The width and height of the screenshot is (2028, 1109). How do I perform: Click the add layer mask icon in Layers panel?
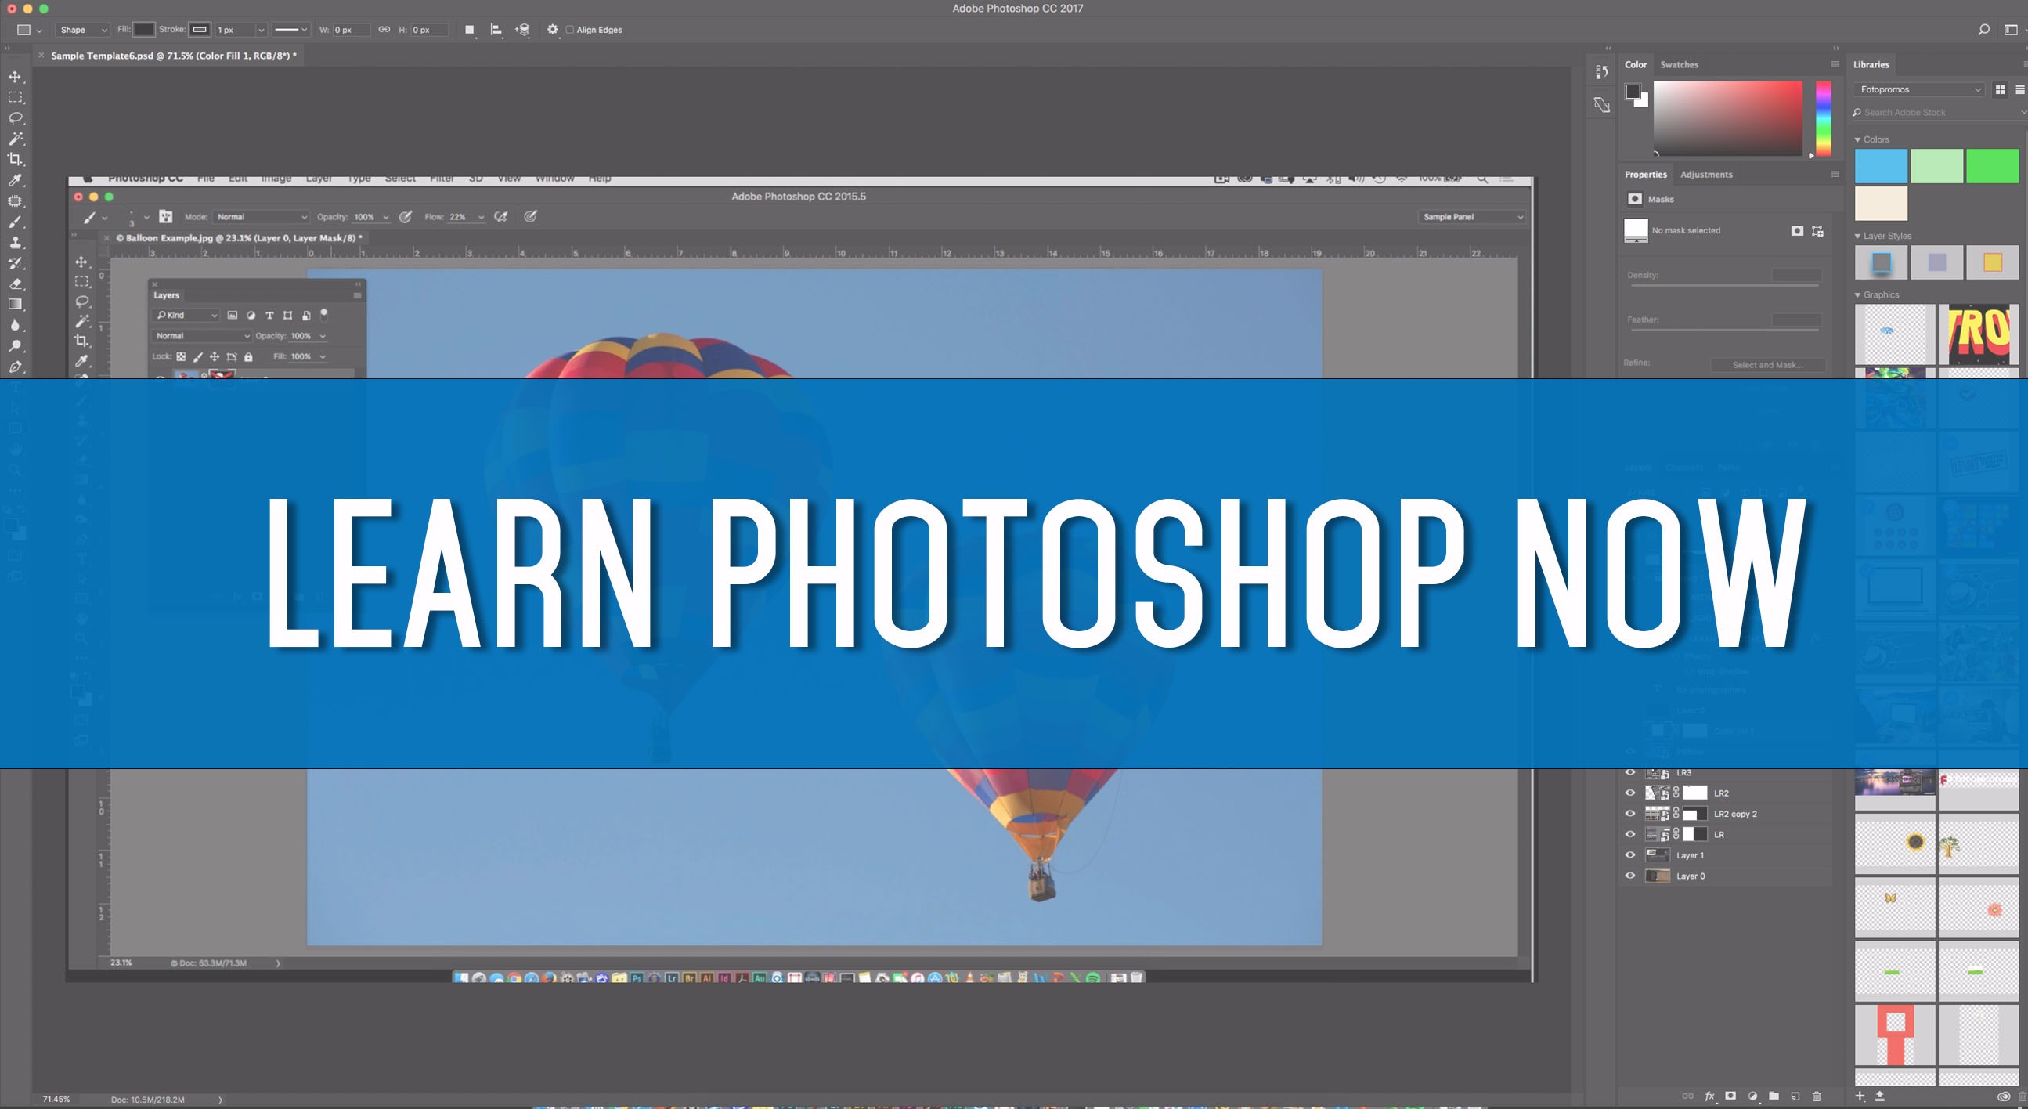pyautogui.click(x=1730, y=1096)
